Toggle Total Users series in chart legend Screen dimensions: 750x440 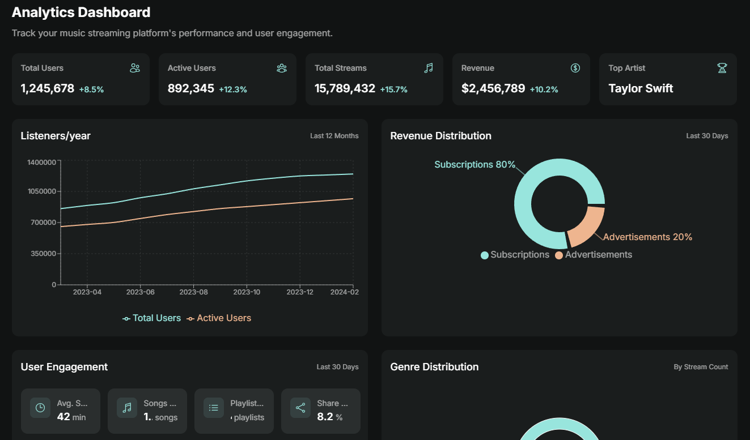152,318
